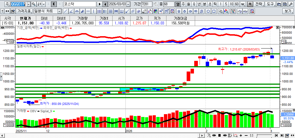Select the horizontal line drawing tool

click(x=88, y=11)
